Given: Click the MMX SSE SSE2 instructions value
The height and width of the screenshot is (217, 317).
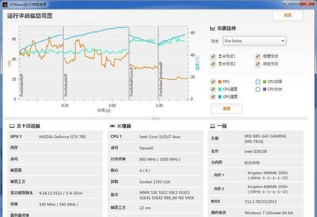Looking at the screenshot, I should tap(167, 195).
